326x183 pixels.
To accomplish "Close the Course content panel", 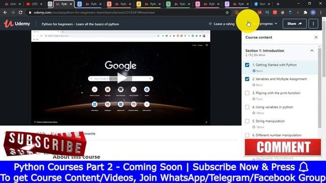I will pos(316,37).
